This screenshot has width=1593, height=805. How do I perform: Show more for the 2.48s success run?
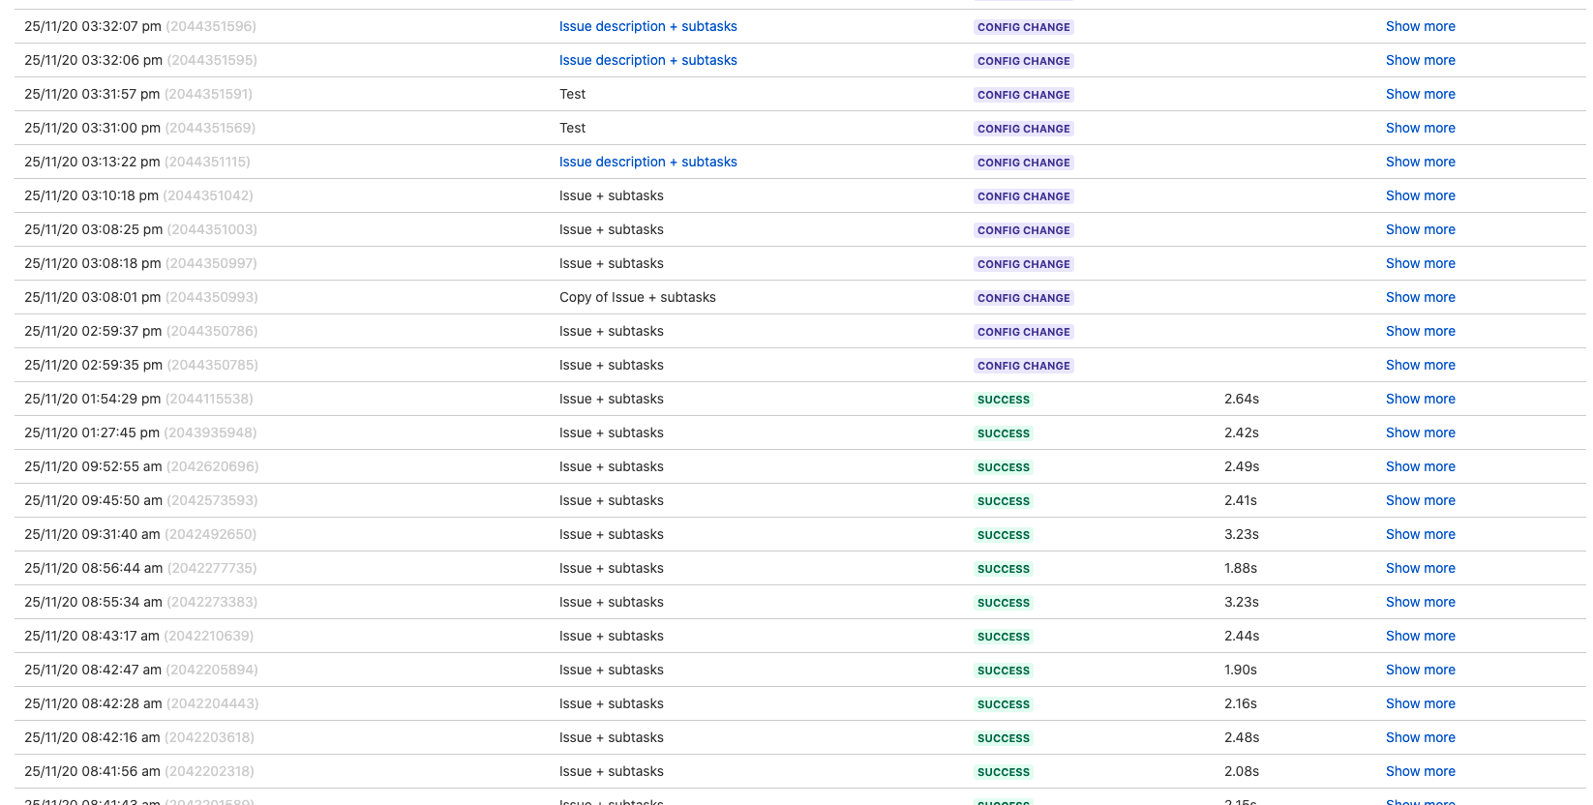[1420, 737]
